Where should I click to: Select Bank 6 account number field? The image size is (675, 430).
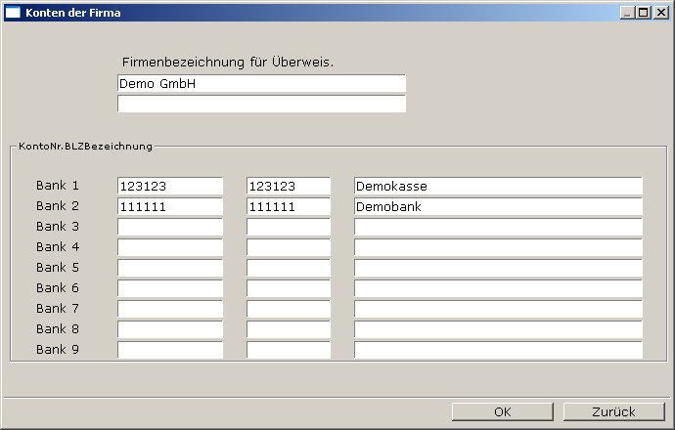pos(170,288)
